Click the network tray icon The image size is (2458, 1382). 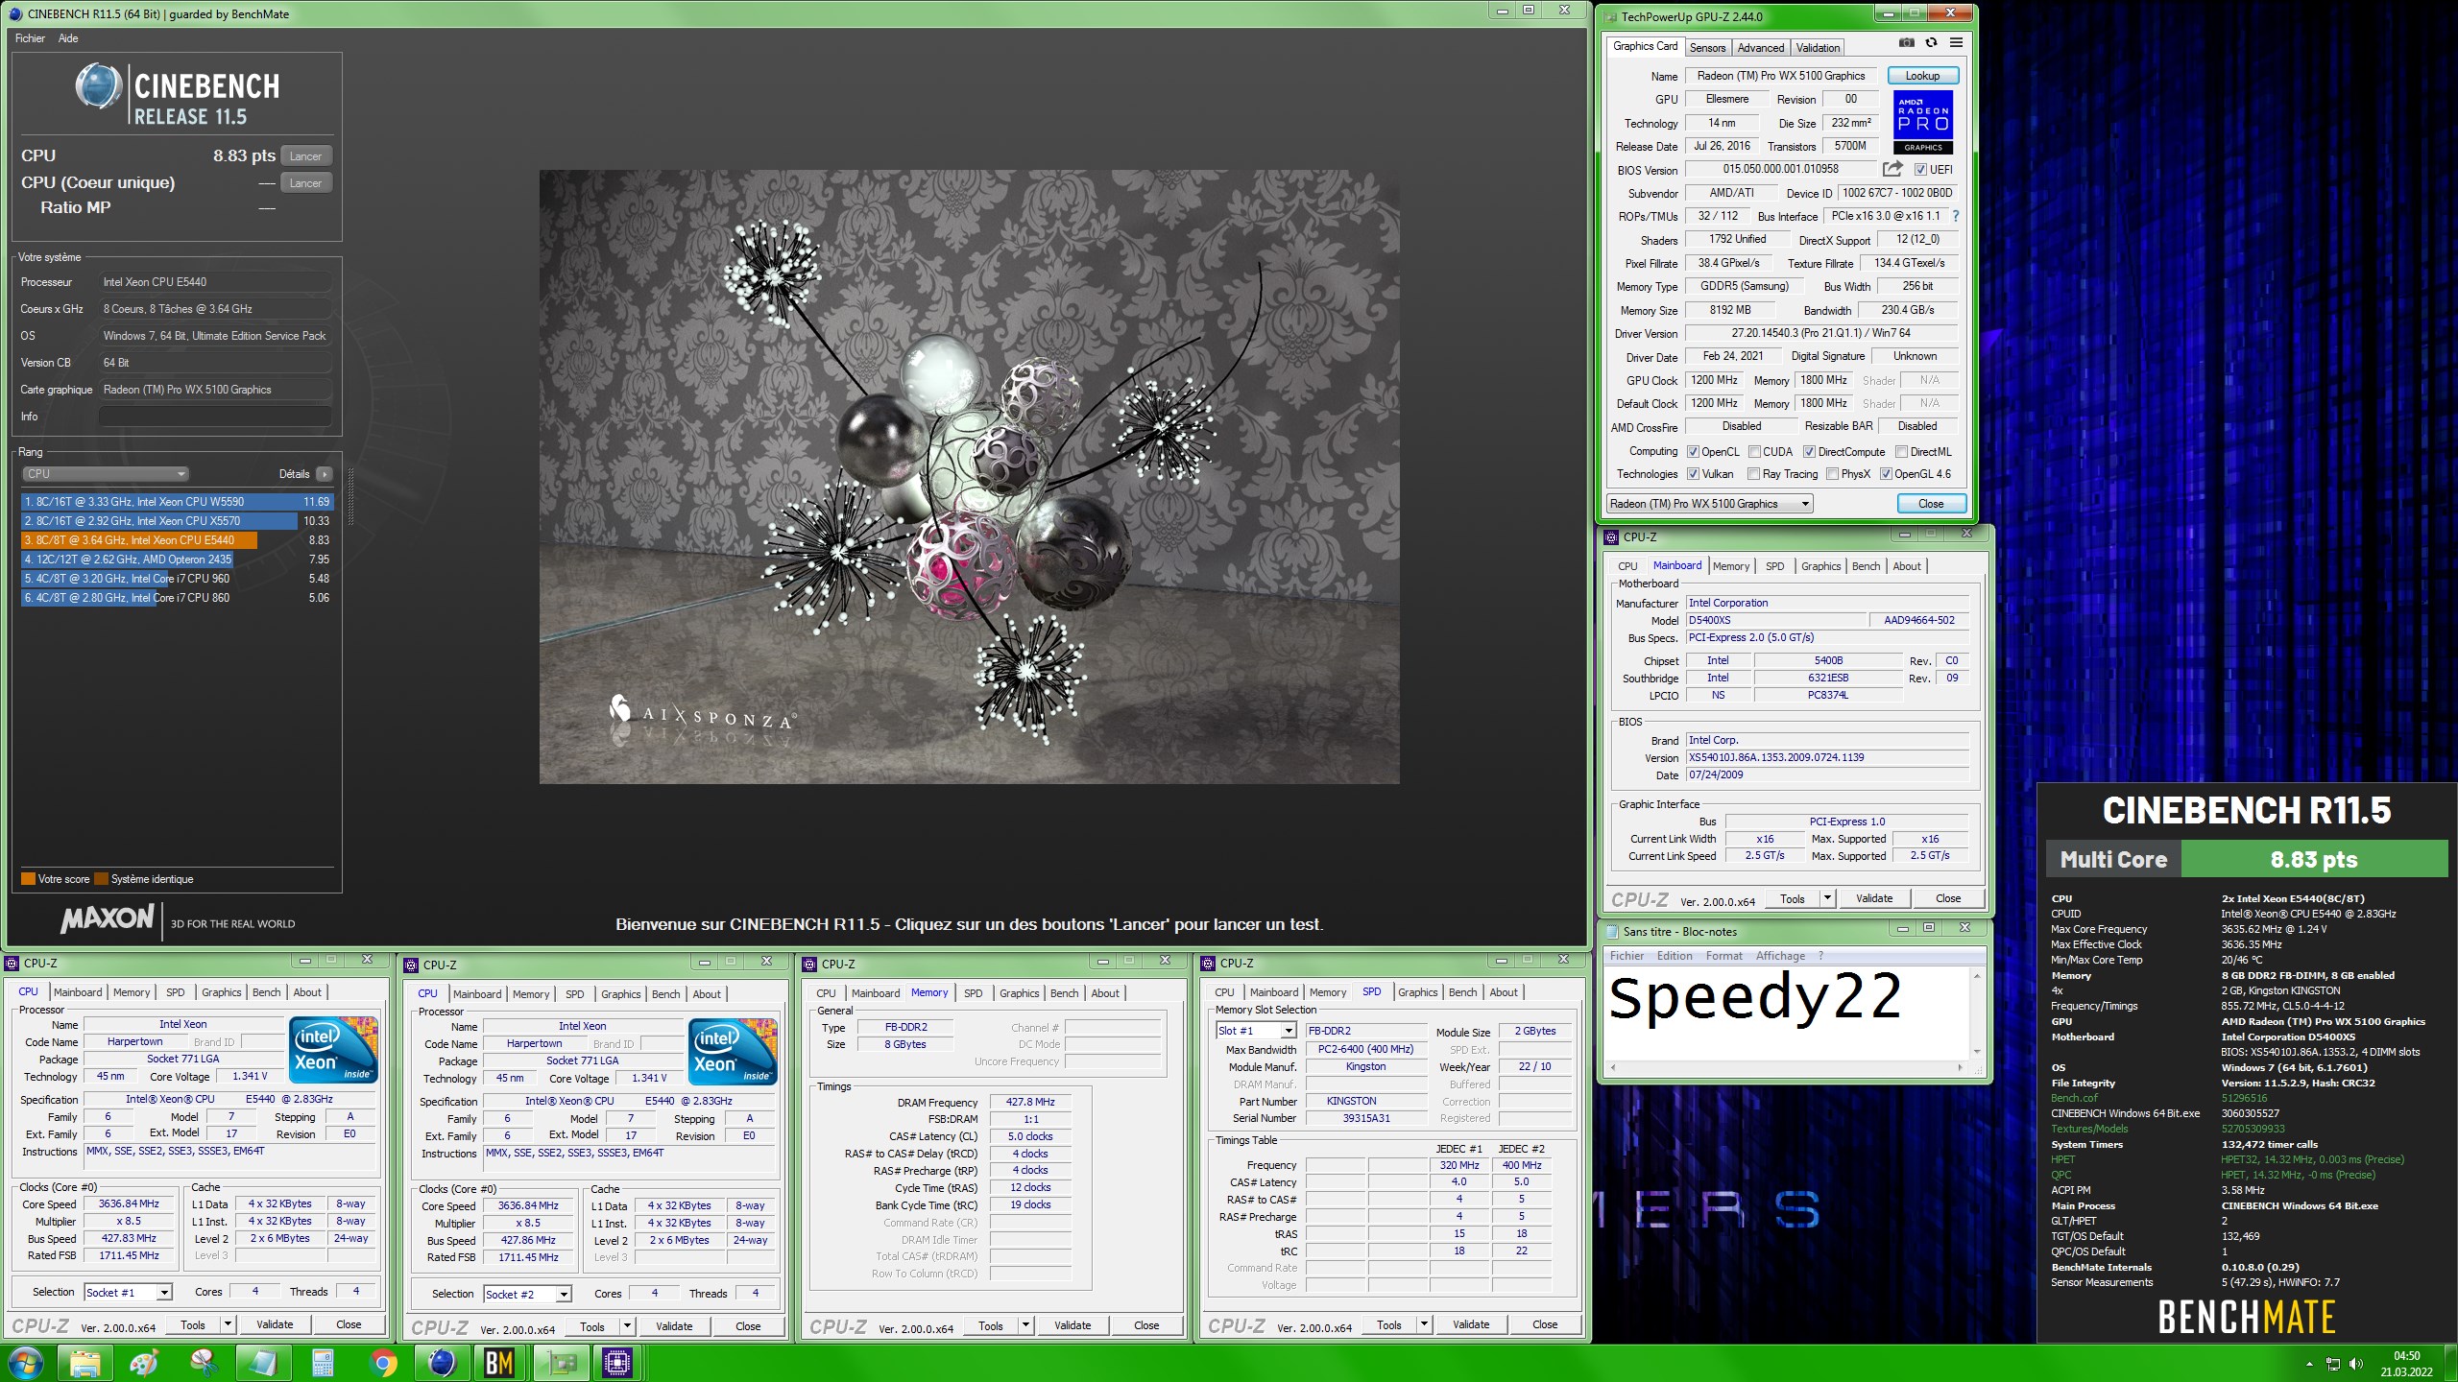(2333, 1364)
